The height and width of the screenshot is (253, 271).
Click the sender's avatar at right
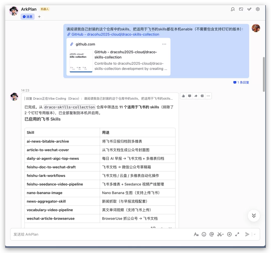coord(256,28)
